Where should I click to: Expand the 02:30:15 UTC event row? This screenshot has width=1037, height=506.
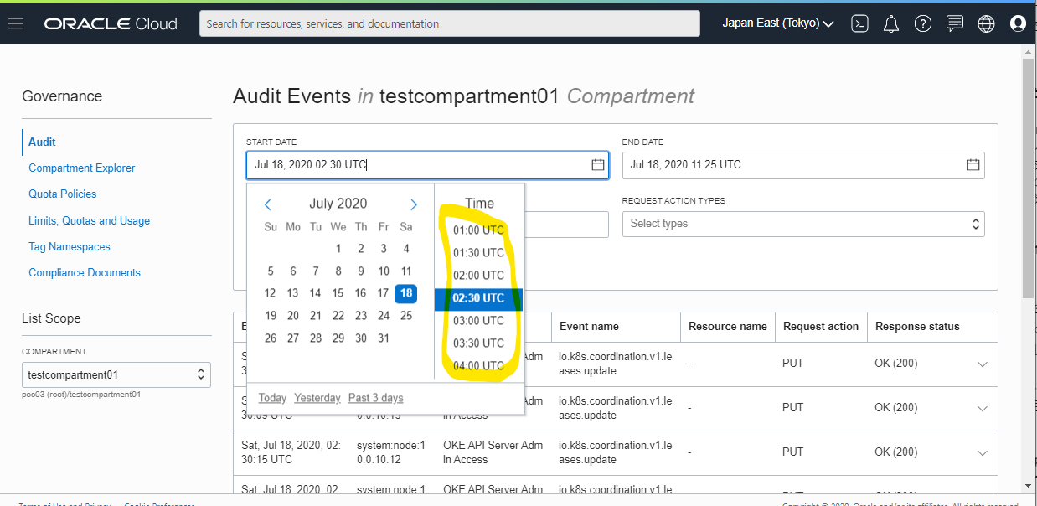coord(983,452)
